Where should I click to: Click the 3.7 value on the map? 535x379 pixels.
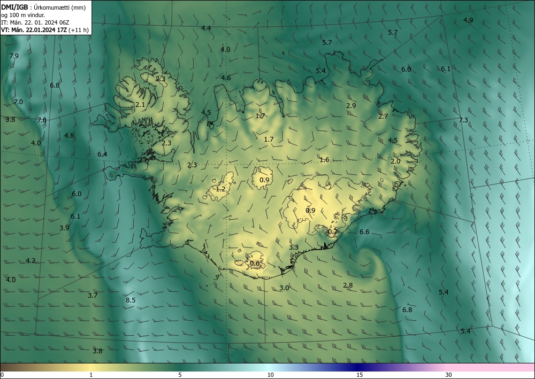(x=93, y=295)
